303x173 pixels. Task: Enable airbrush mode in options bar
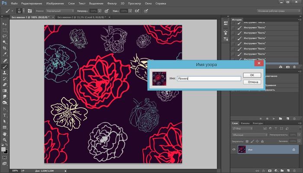137,11
